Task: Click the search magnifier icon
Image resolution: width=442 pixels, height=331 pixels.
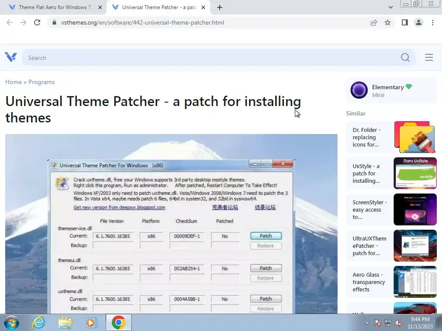Action: [x=405, y=57]
